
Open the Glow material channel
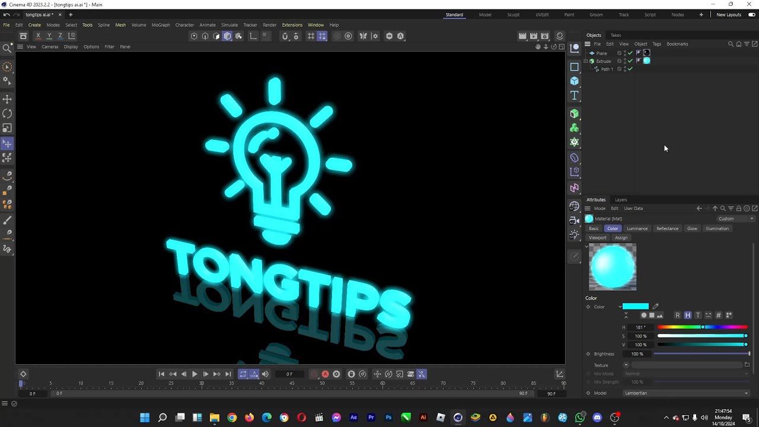coord(692,228)
